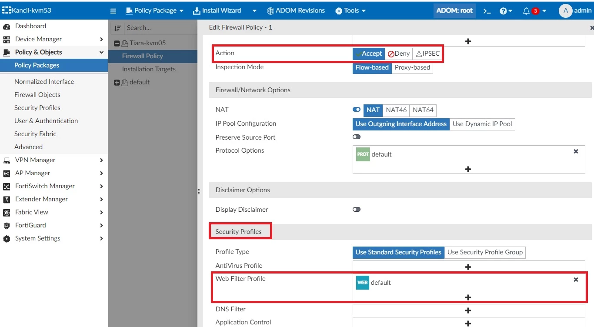Click the FortiSwitch Manager icon
594x327 pixels.
[7, 186]
